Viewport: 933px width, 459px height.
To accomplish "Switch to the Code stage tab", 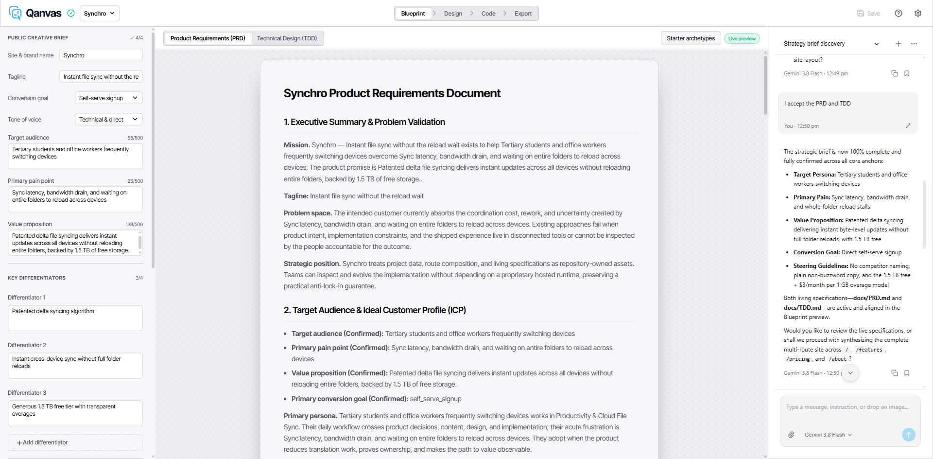I will point(488,14).
